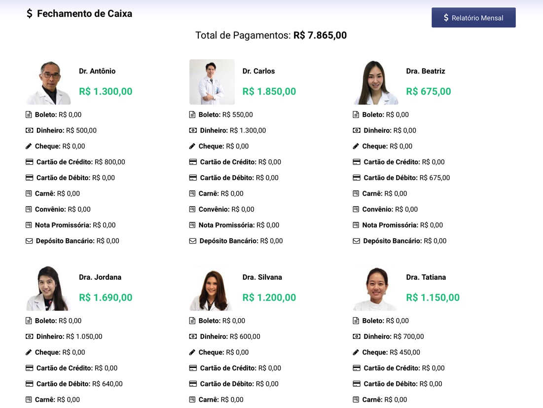Select Dra. Beatriz's profile photo

click(376, 82)
